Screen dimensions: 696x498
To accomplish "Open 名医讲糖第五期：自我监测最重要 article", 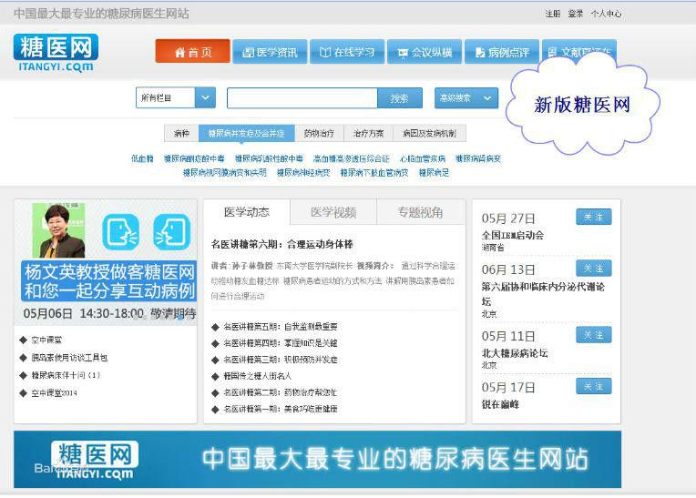I will coord(280,327).
